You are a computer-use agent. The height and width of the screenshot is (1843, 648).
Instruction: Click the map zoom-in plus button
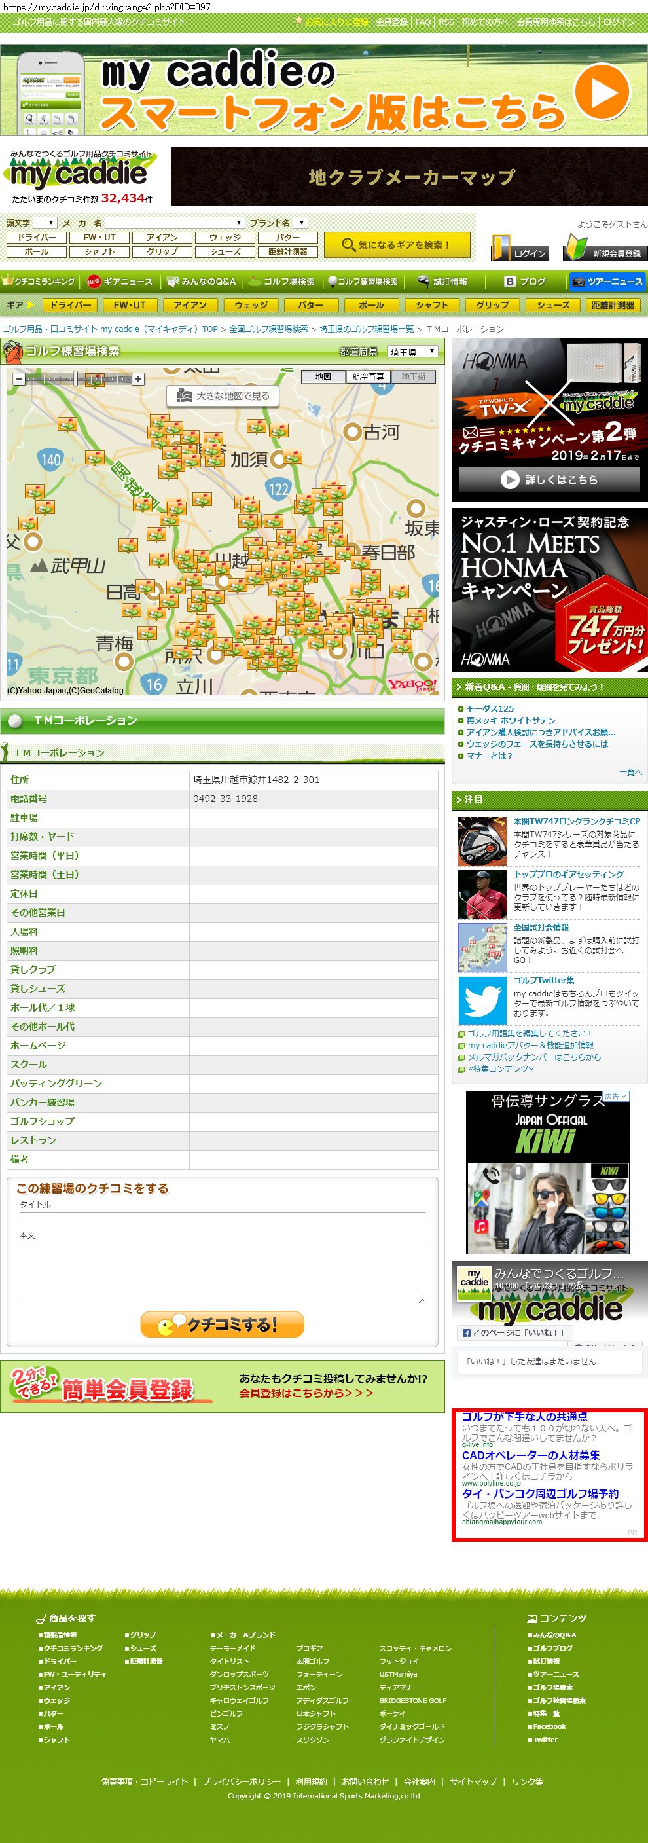tap(138, 378)
